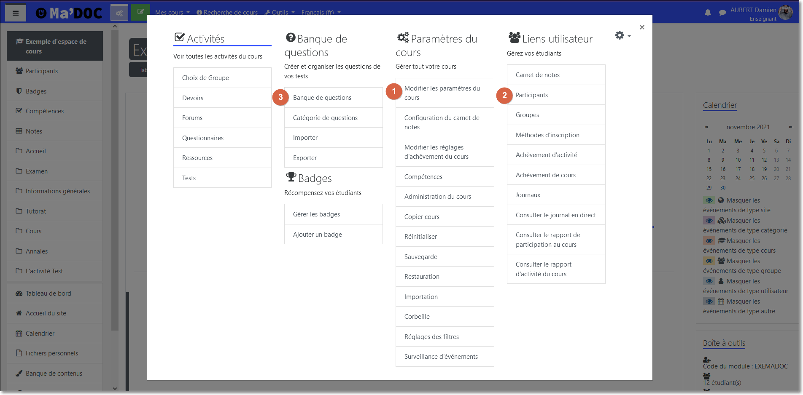The width and height of the screenshot is (803, 395).
Task: Close the course management dialog
Action: 642,27
